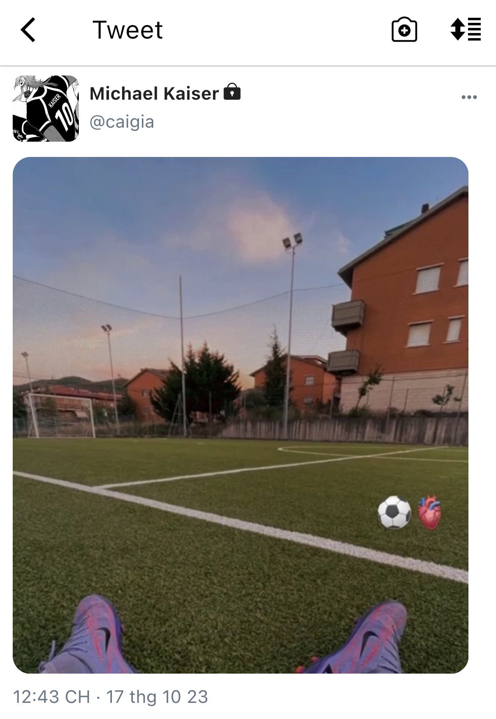Tap the white goal in the photo
The image size is (496, 719).
click(60, 415)
